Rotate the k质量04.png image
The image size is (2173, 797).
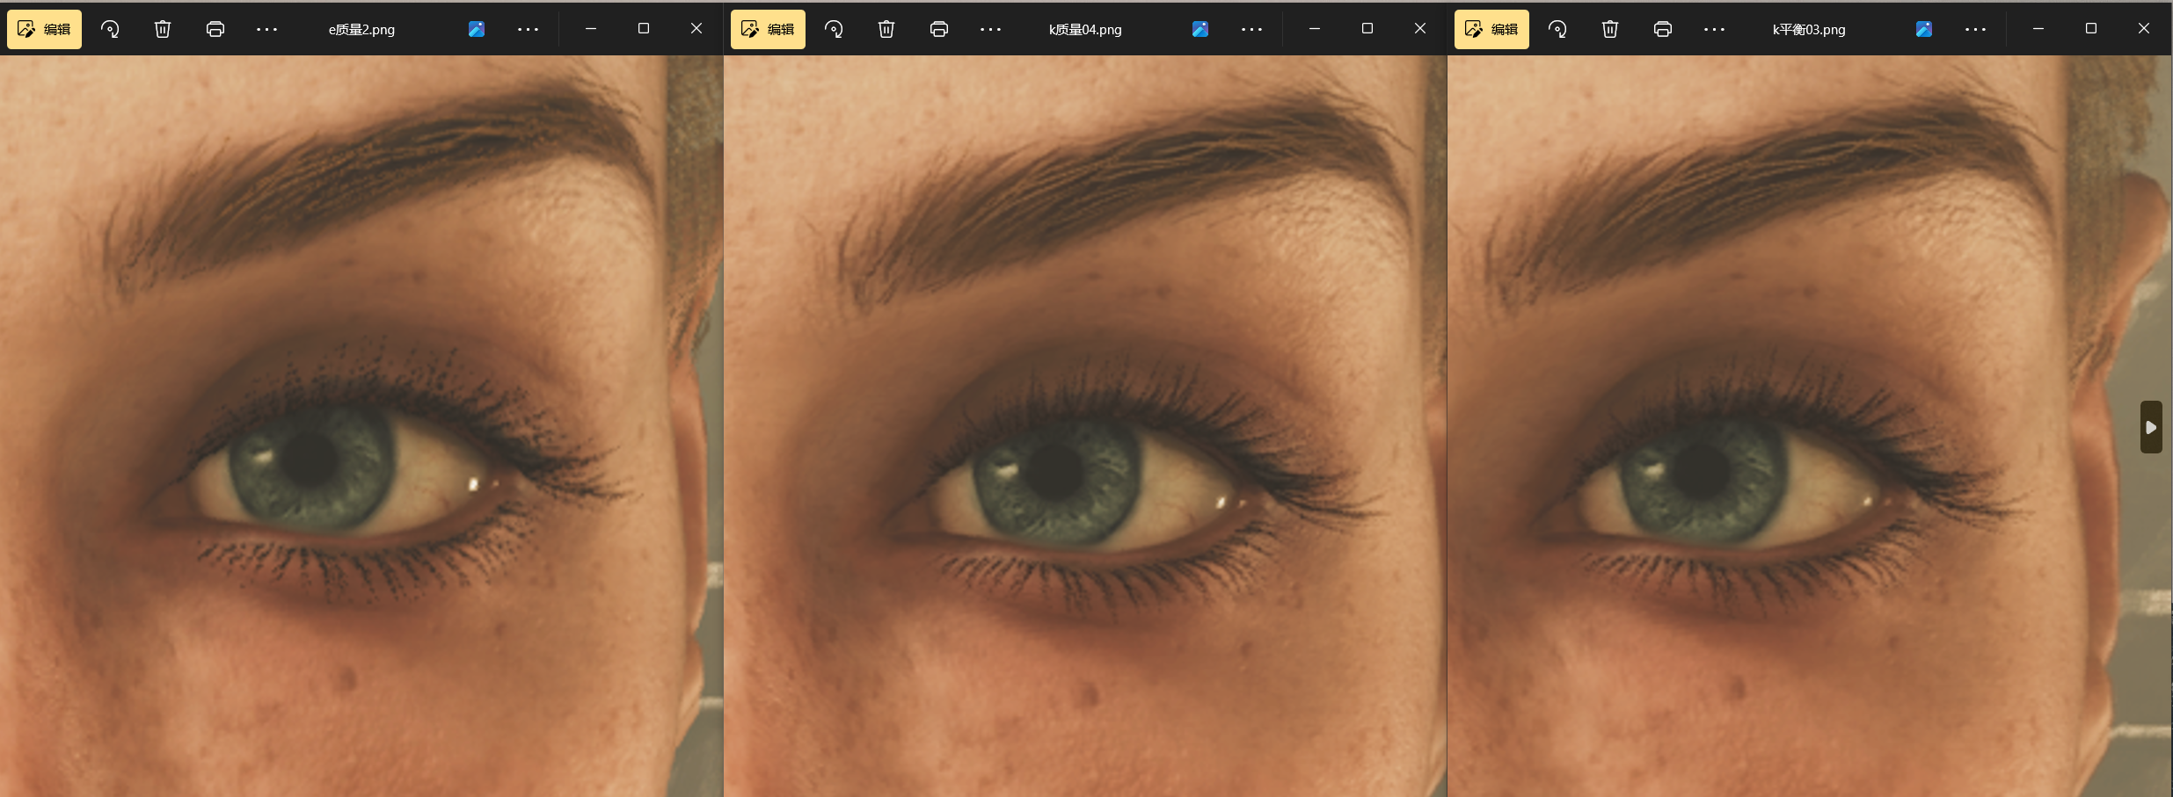(x=834, y=29)
